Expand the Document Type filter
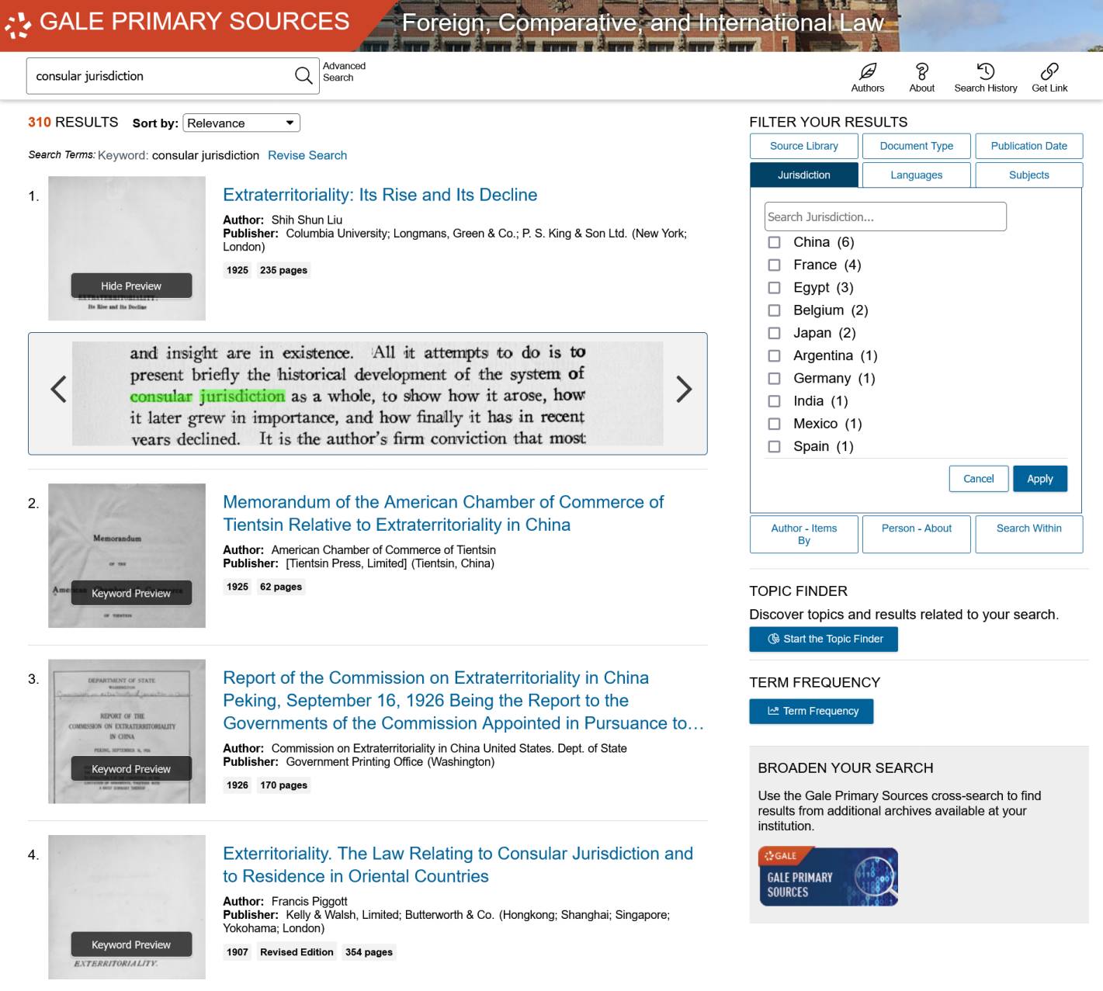Screen dimensions: 1103x991 (x=917, y=146)
